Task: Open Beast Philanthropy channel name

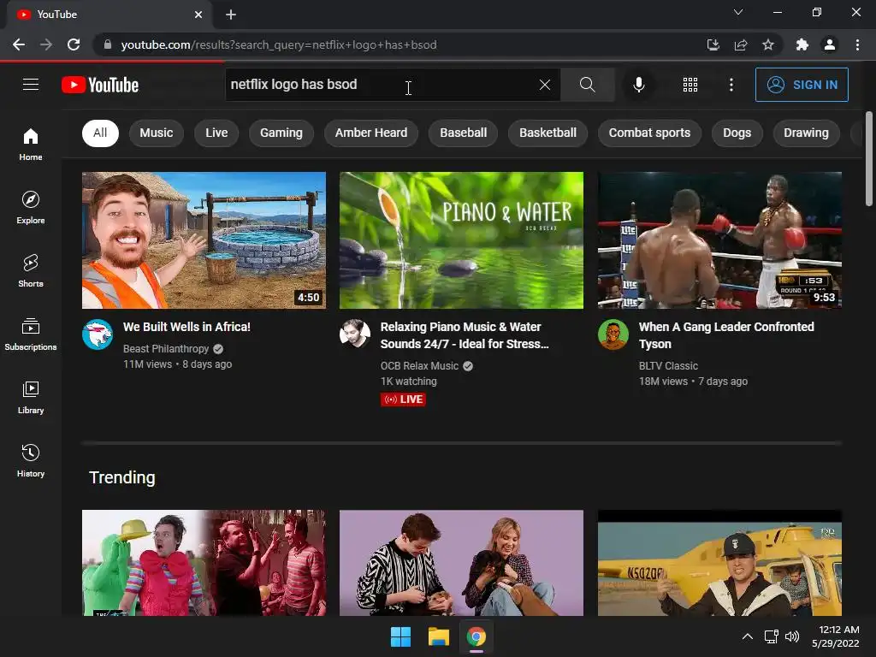Action: tap(166, 349)
